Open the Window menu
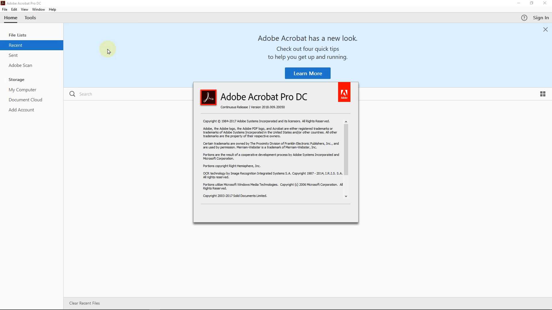552x310 pixels. [x=39, y=9]
